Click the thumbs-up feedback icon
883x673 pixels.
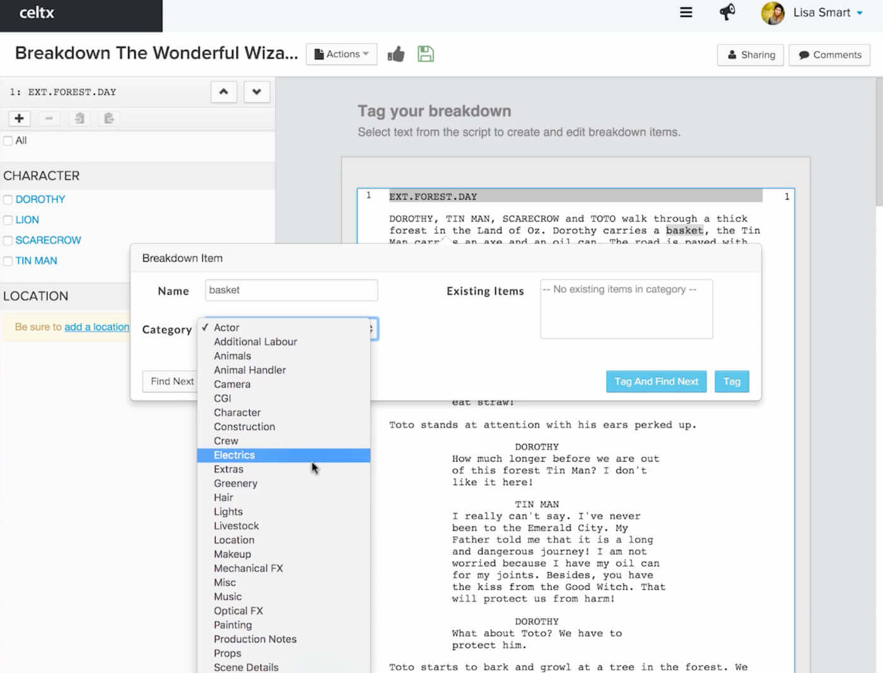pos(396,54)
